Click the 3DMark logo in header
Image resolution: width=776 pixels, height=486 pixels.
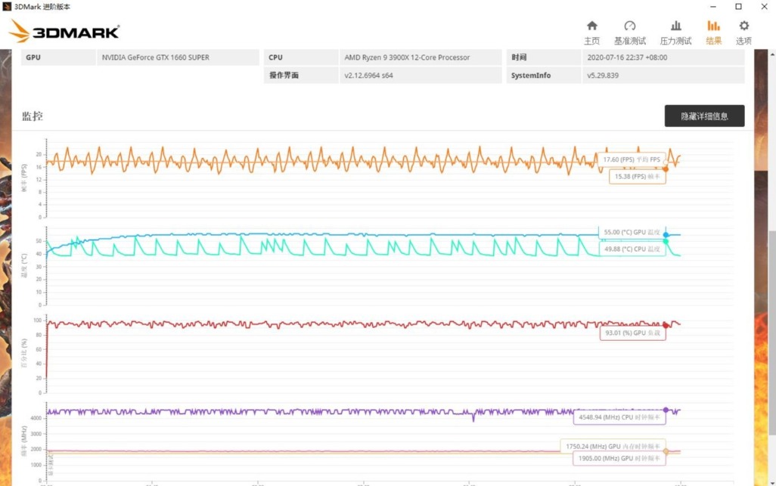pos(64,33)
